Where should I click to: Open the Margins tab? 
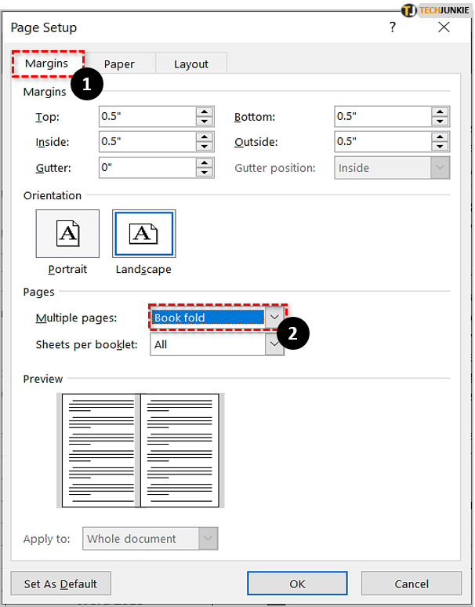pyautogui.click(x=47, y=64)
